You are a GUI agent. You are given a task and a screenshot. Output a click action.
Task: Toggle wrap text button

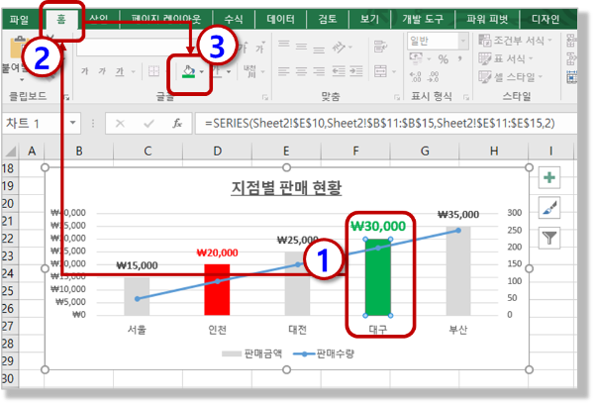click(x=380, y=47)
